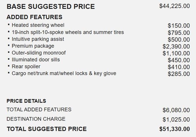Click the $6,080.00 added features total

(176, 110)
